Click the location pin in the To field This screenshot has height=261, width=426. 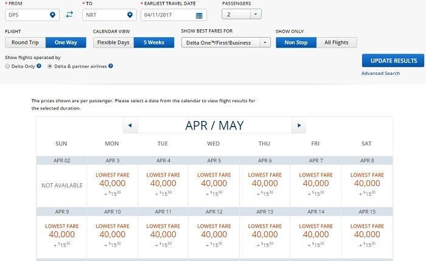130,15
